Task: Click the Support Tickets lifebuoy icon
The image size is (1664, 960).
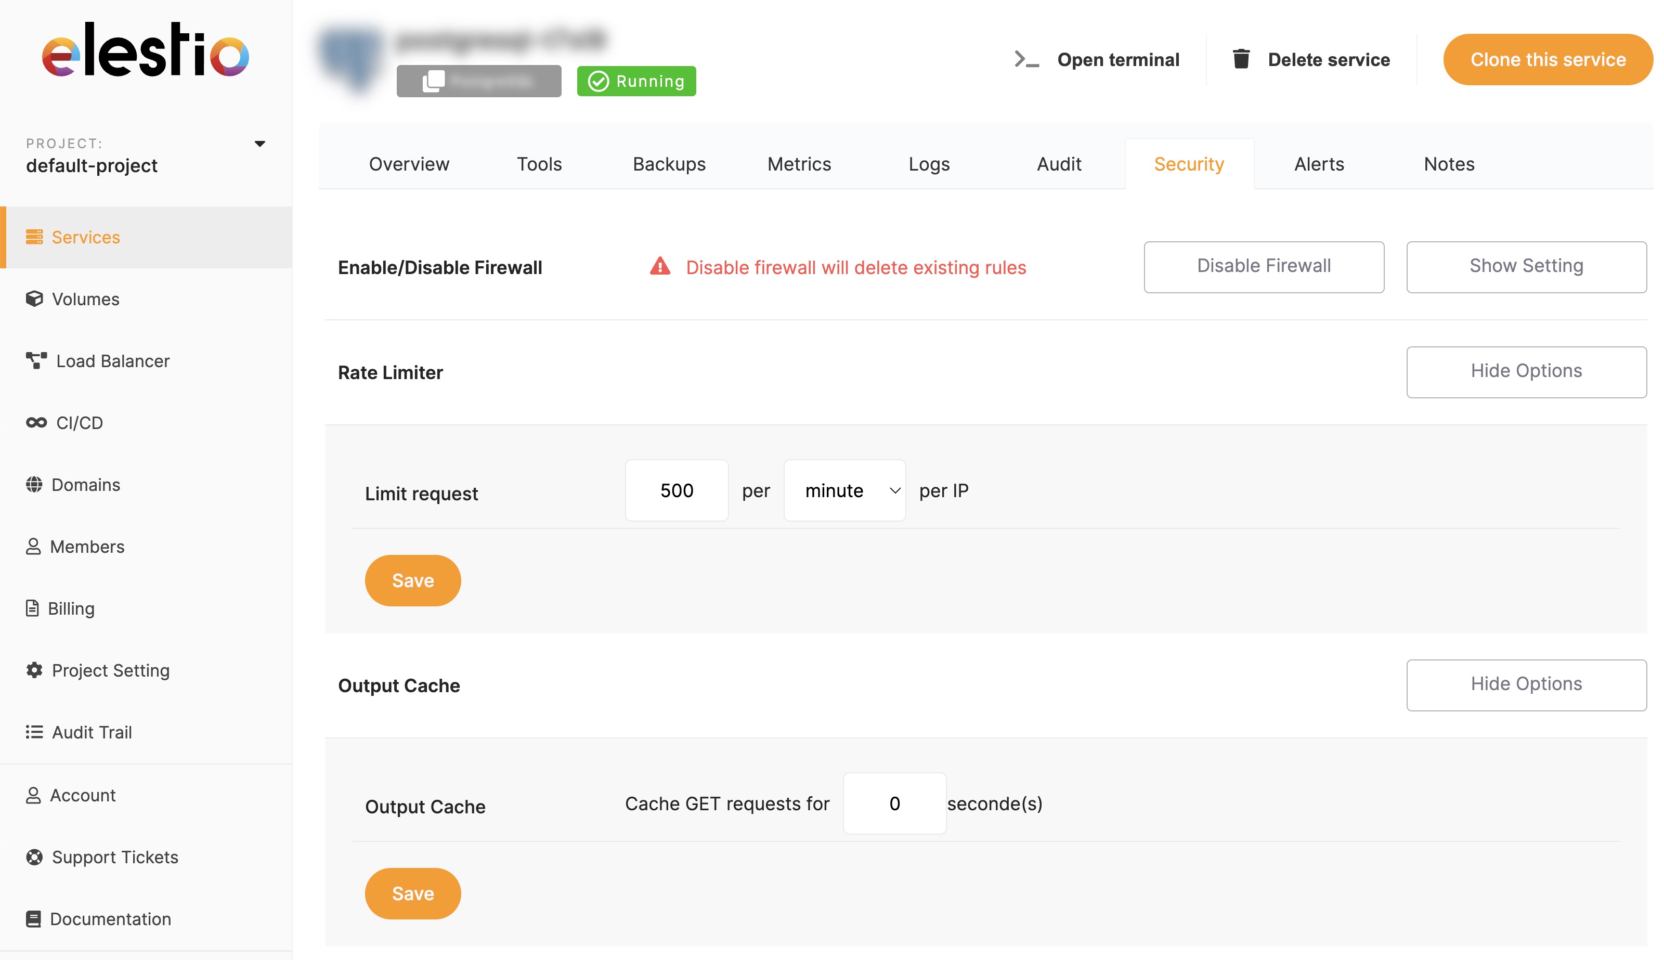Action: click(x=34, y=857)
